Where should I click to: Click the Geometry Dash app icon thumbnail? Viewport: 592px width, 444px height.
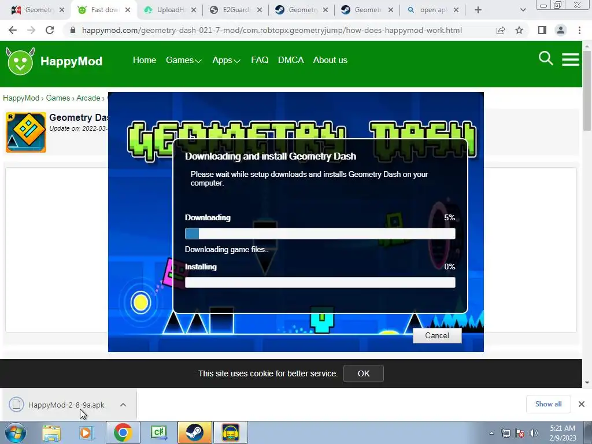click(x=25, y=132)
